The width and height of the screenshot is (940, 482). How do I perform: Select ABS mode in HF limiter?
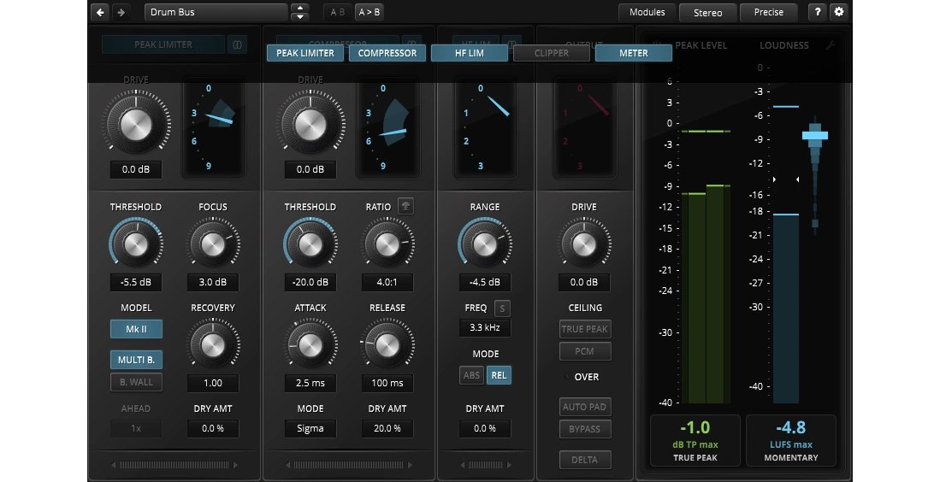[472, 375]
